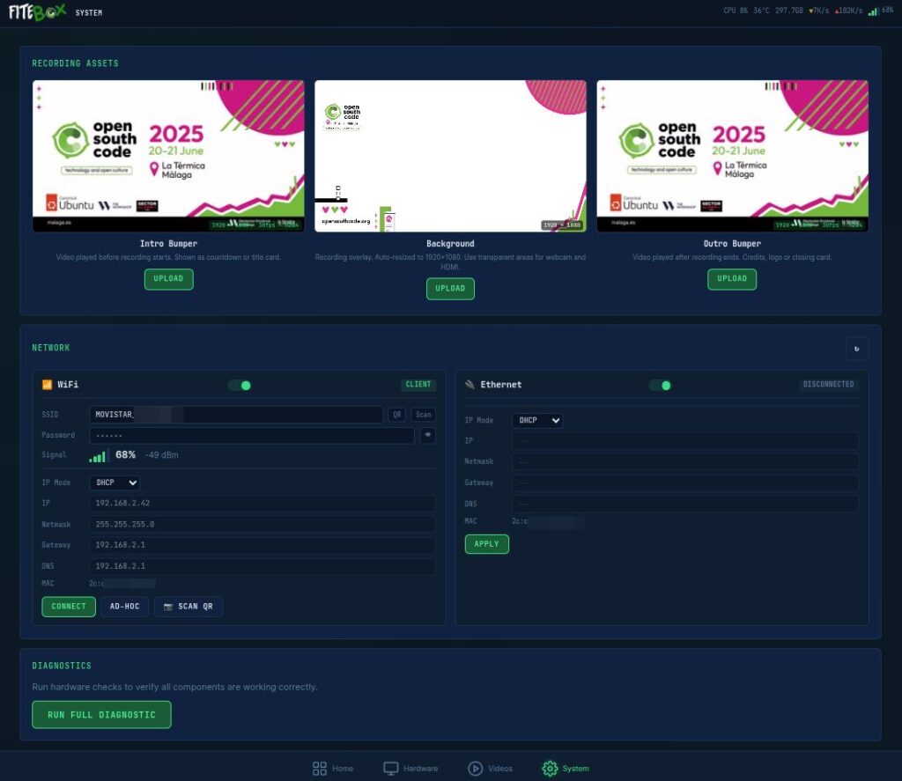902x781 pixels.
Task: Click the Scan QR camera button
Action: pos(189,607)
